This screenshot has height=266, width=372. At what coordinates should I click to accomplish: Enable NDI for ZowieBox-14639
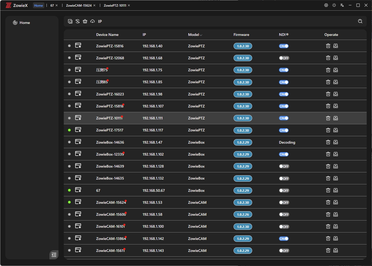[284, 166]
